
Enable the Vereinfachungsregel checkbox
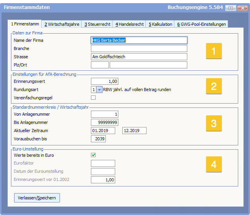click(93, 97)
